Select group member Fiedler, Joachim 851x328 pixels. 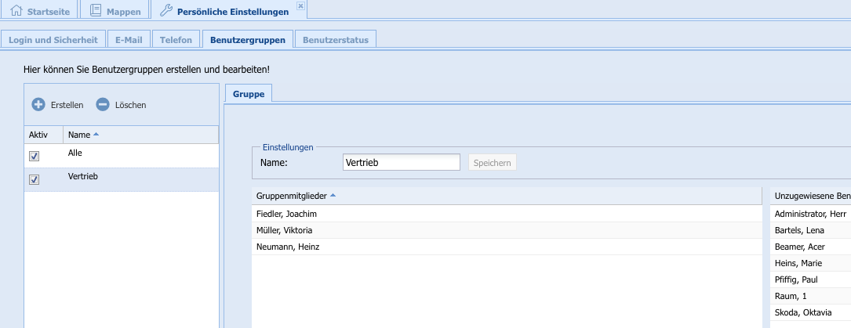[x=286, y=214]
